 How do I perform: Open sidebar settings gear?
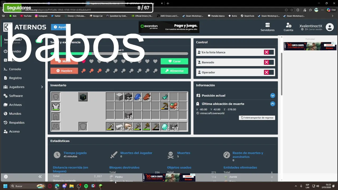(6, 177)
